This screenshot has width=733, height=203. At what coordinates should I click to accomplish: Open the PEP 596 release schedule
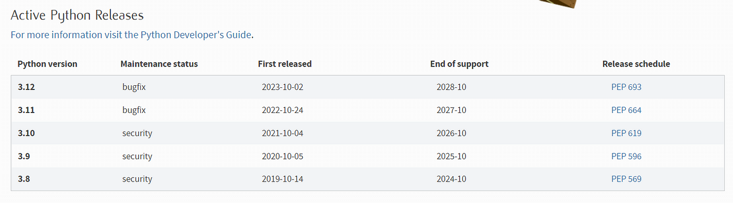(626, 156)
